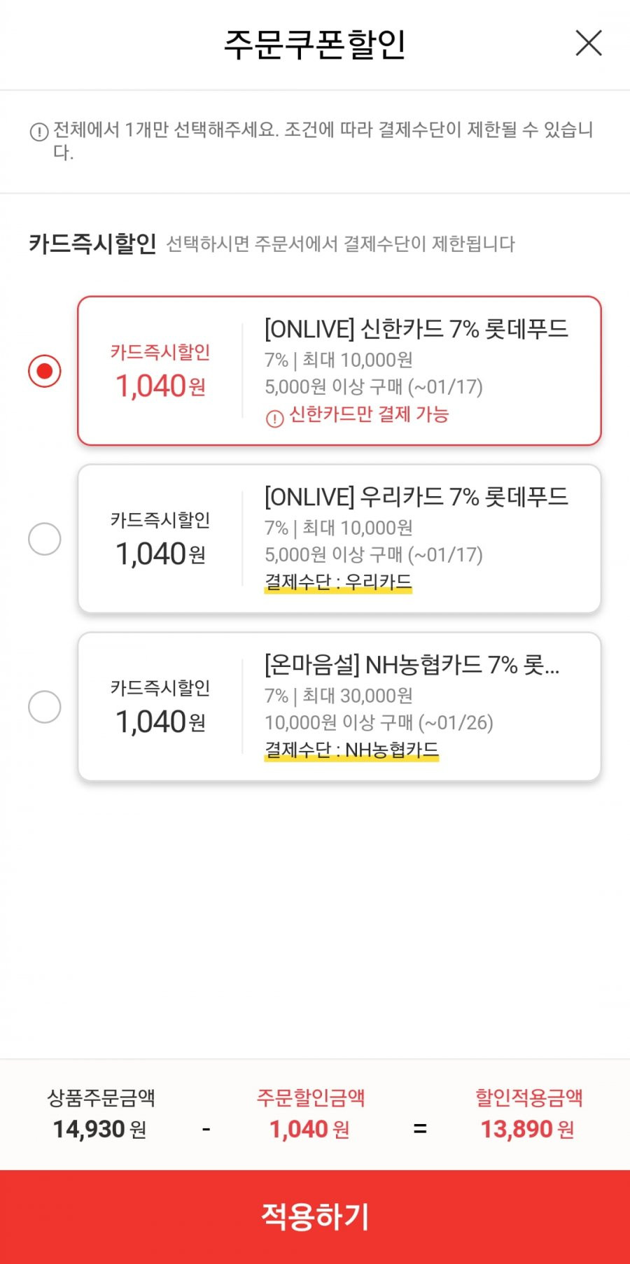Click the 결제수단 : 우리카드 highlighted text
Viewport: 630px width, 1264px height.
338,582
